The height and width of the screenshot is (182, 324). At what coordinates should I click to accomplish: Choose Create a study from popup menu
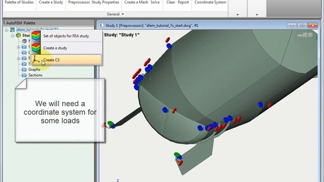click(66, 48)
